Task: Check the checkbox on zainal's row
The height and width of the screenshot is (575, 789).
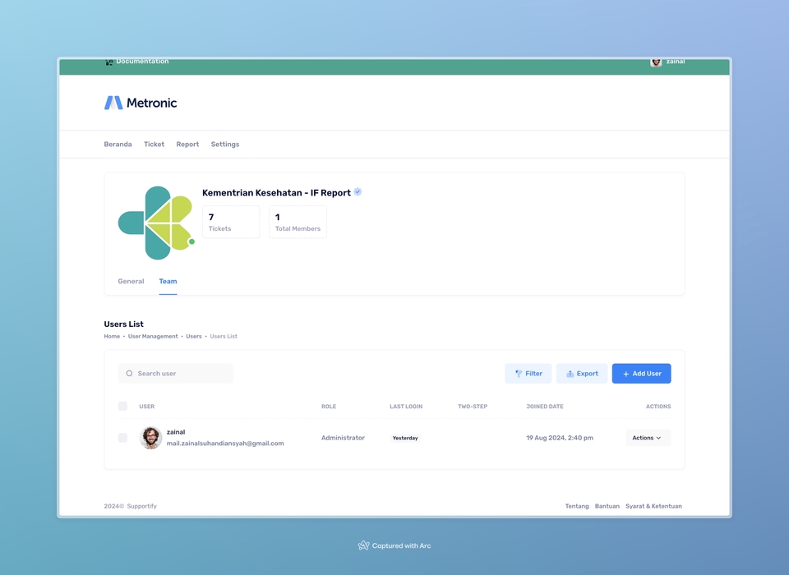Action: (x=122, y=438)
